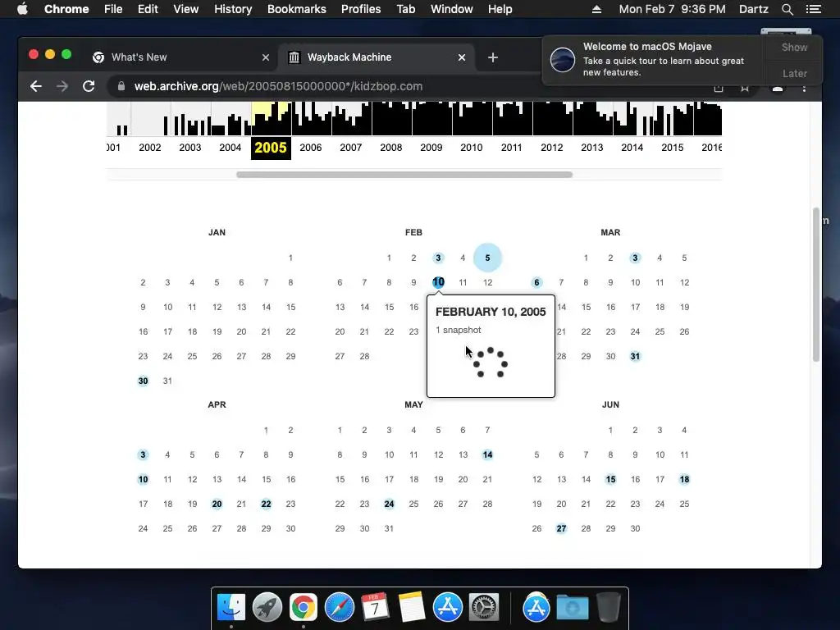Open Finder from the Dock
Screen dimensions: 840x630
231,607
